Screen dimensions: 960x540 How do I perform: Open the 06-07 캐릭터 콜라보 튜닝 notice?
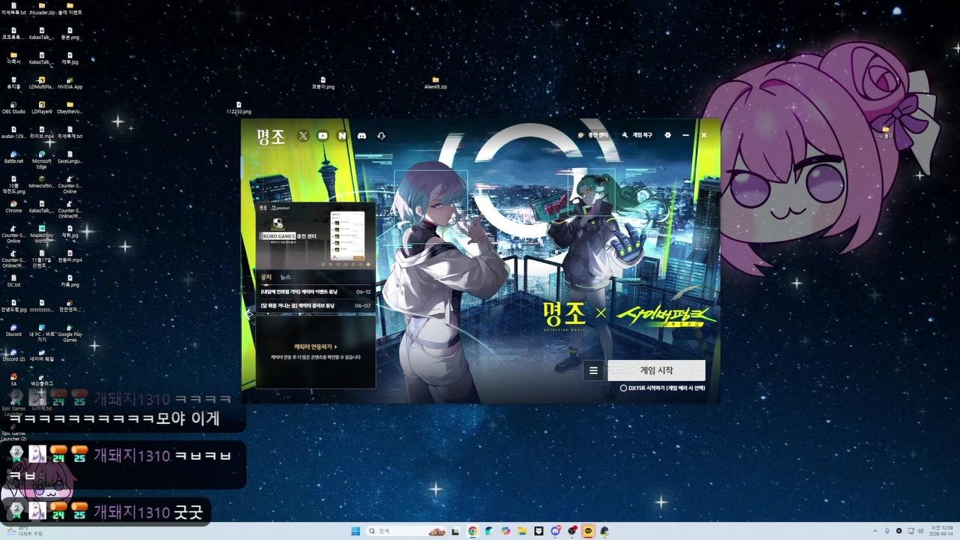click(x=316, y=306)
